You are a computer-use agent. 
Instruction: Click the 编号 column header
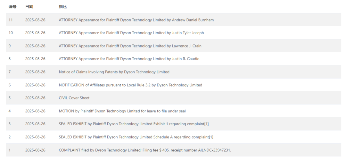(12, 7)
